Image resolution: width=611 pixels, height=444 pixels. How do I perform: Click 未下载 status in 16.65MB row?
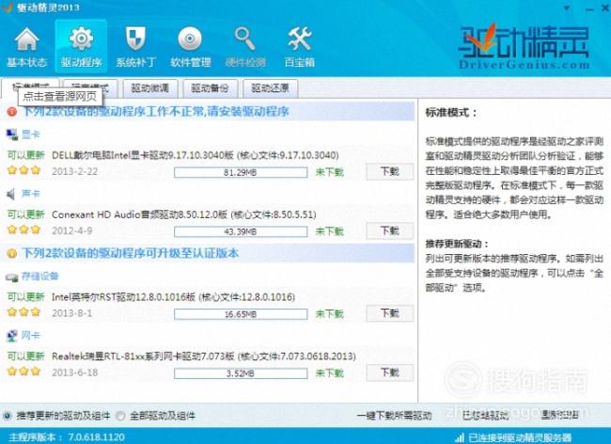(x=330, y=314)
